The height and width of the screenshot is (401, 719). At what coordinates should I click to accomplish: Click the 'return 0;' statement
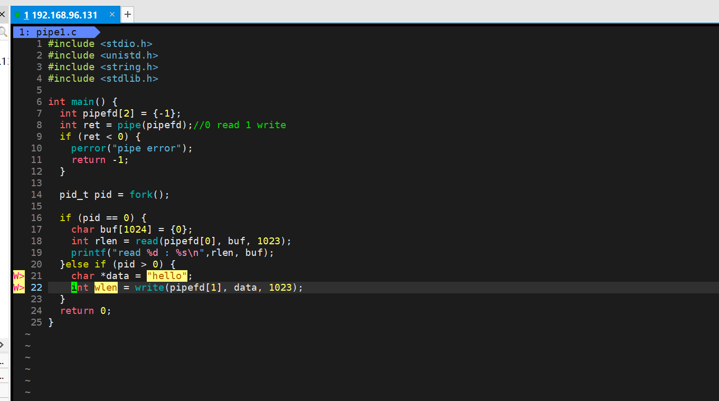click(86, 311)
